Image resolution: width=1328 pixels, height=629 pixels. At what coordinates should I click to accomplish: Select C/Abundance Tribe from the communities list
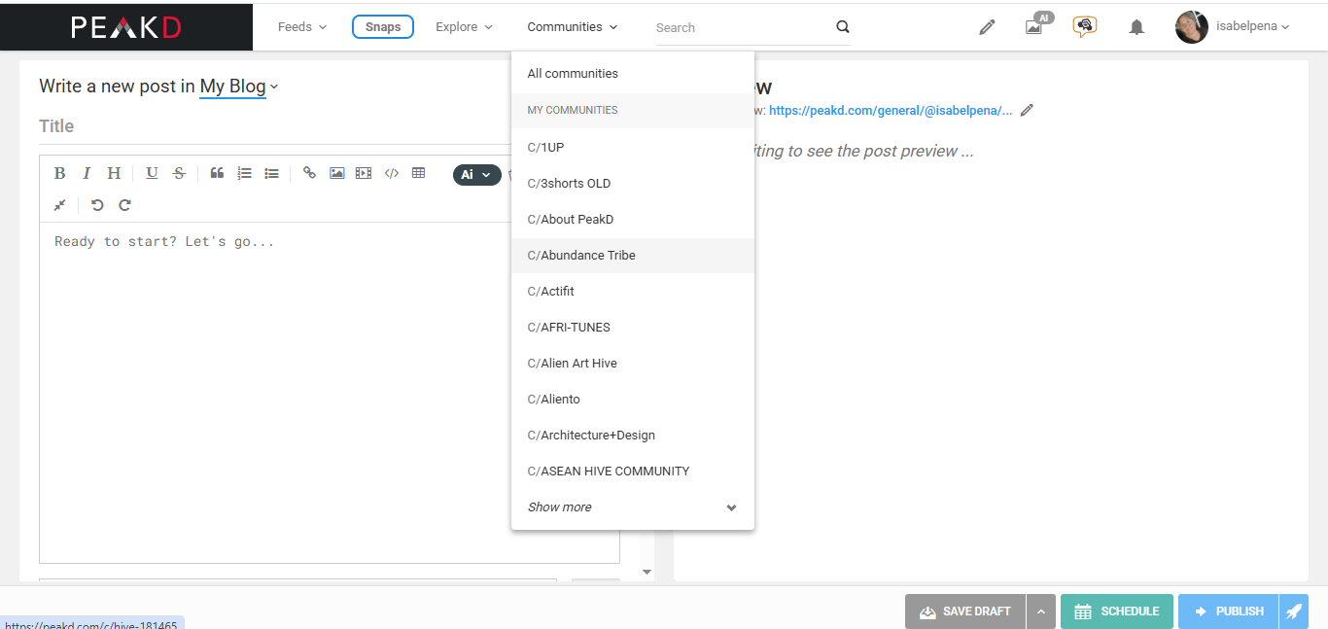pos(581,256)
